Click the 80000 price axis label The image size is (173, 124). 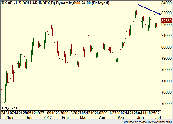[166, 47]
